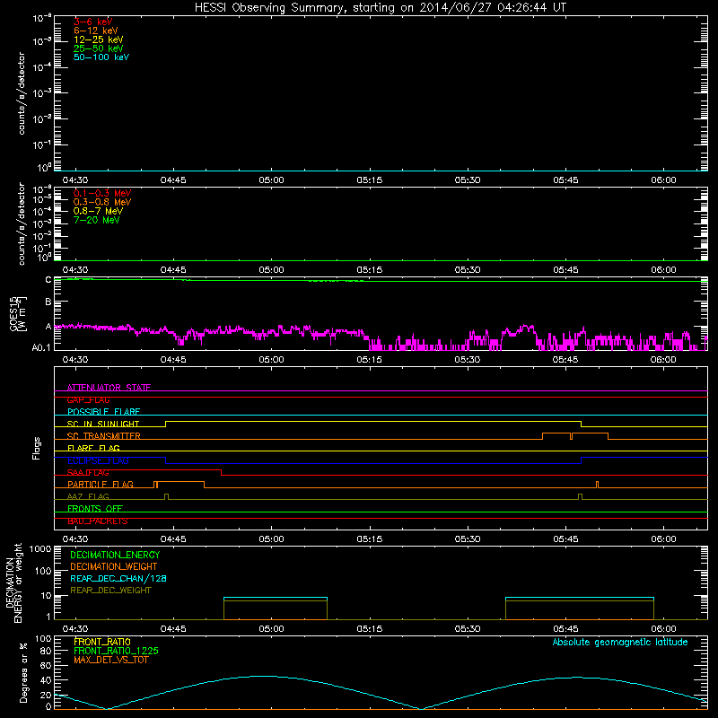Select the 'ECLIPSE_FLAG' label
Screen dimensions: 718x718
pos(98,460)
